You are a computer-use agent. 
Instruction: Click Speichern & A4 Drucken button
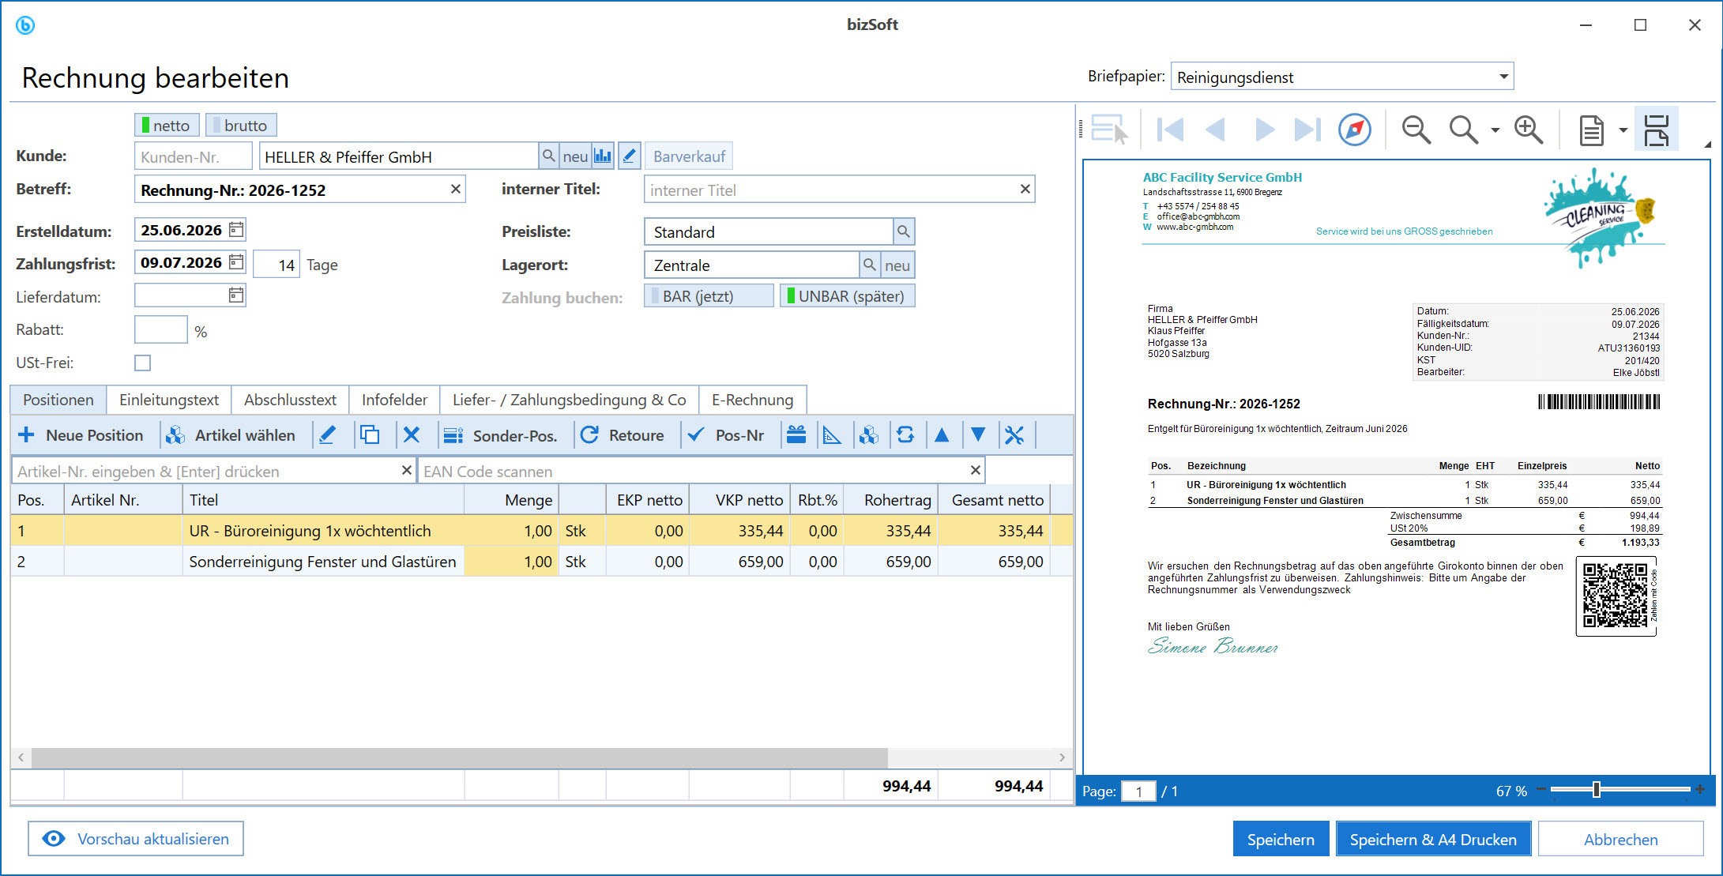point(1433,839)
